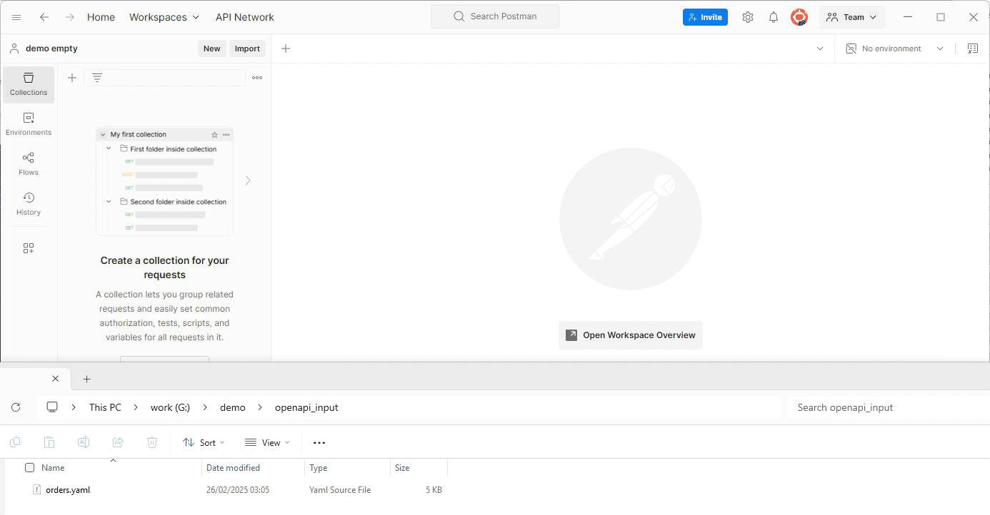
Task: Refresh the File Explorer folder
Action: coord(16,407)
